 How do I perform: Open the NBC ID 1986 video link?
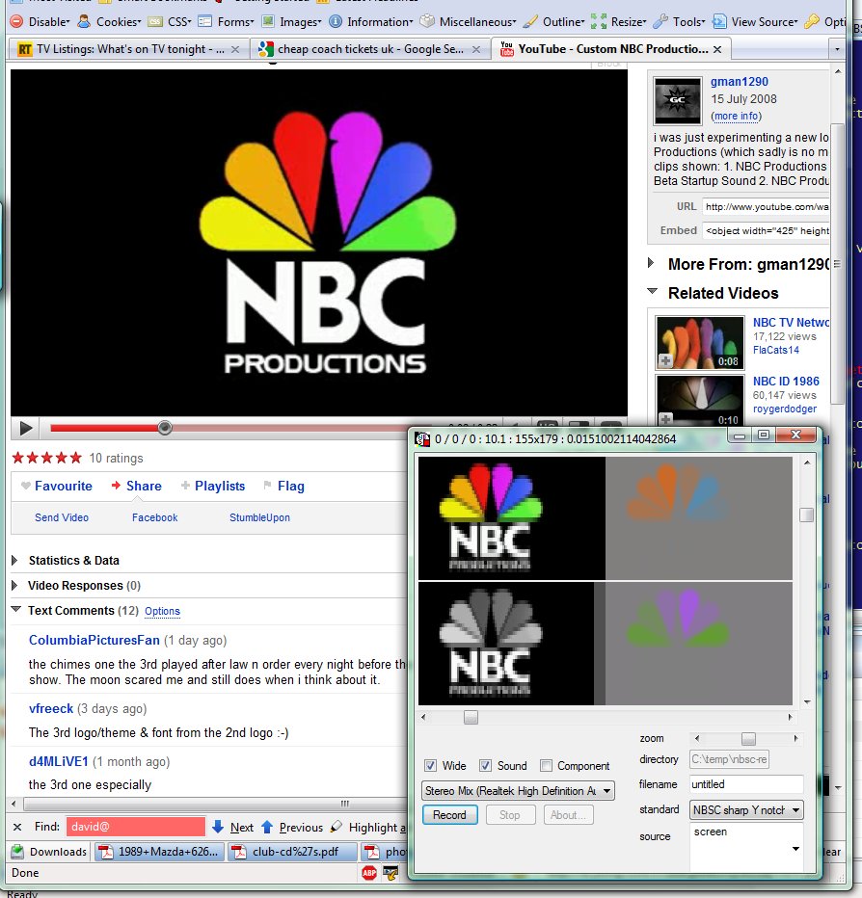786,382
